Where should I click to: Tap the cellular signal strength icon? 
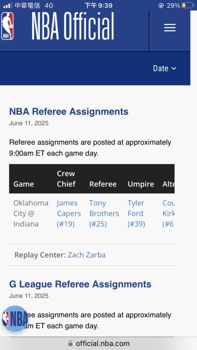[8, 6]
